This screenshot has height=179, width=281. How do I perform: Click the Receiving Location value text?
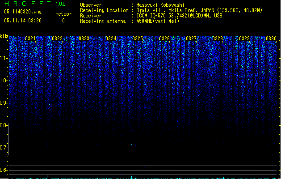click(199, 10)
